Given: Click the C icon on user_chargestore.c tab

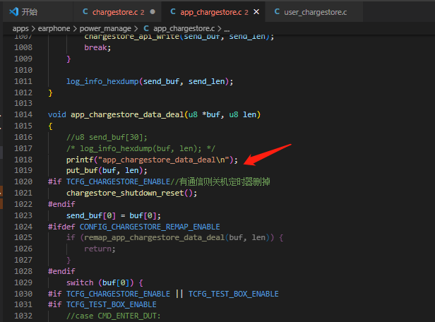Looking at the screenshot, I should click(x=277, y=11).
